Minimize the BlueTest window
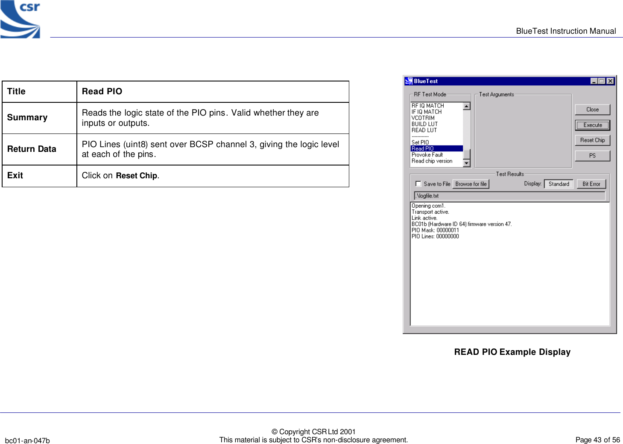 (x=594, y=81)
